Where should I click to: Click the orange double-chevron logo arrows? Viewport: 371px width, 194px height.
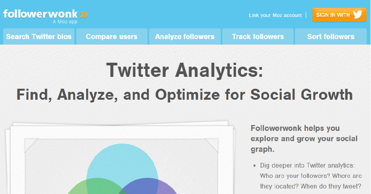coord(84,15)
